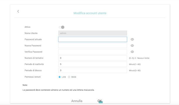
Task: Click the 'Minuti(3~90)' hint text
Action: pyautogui.click(x=135, y=71)
